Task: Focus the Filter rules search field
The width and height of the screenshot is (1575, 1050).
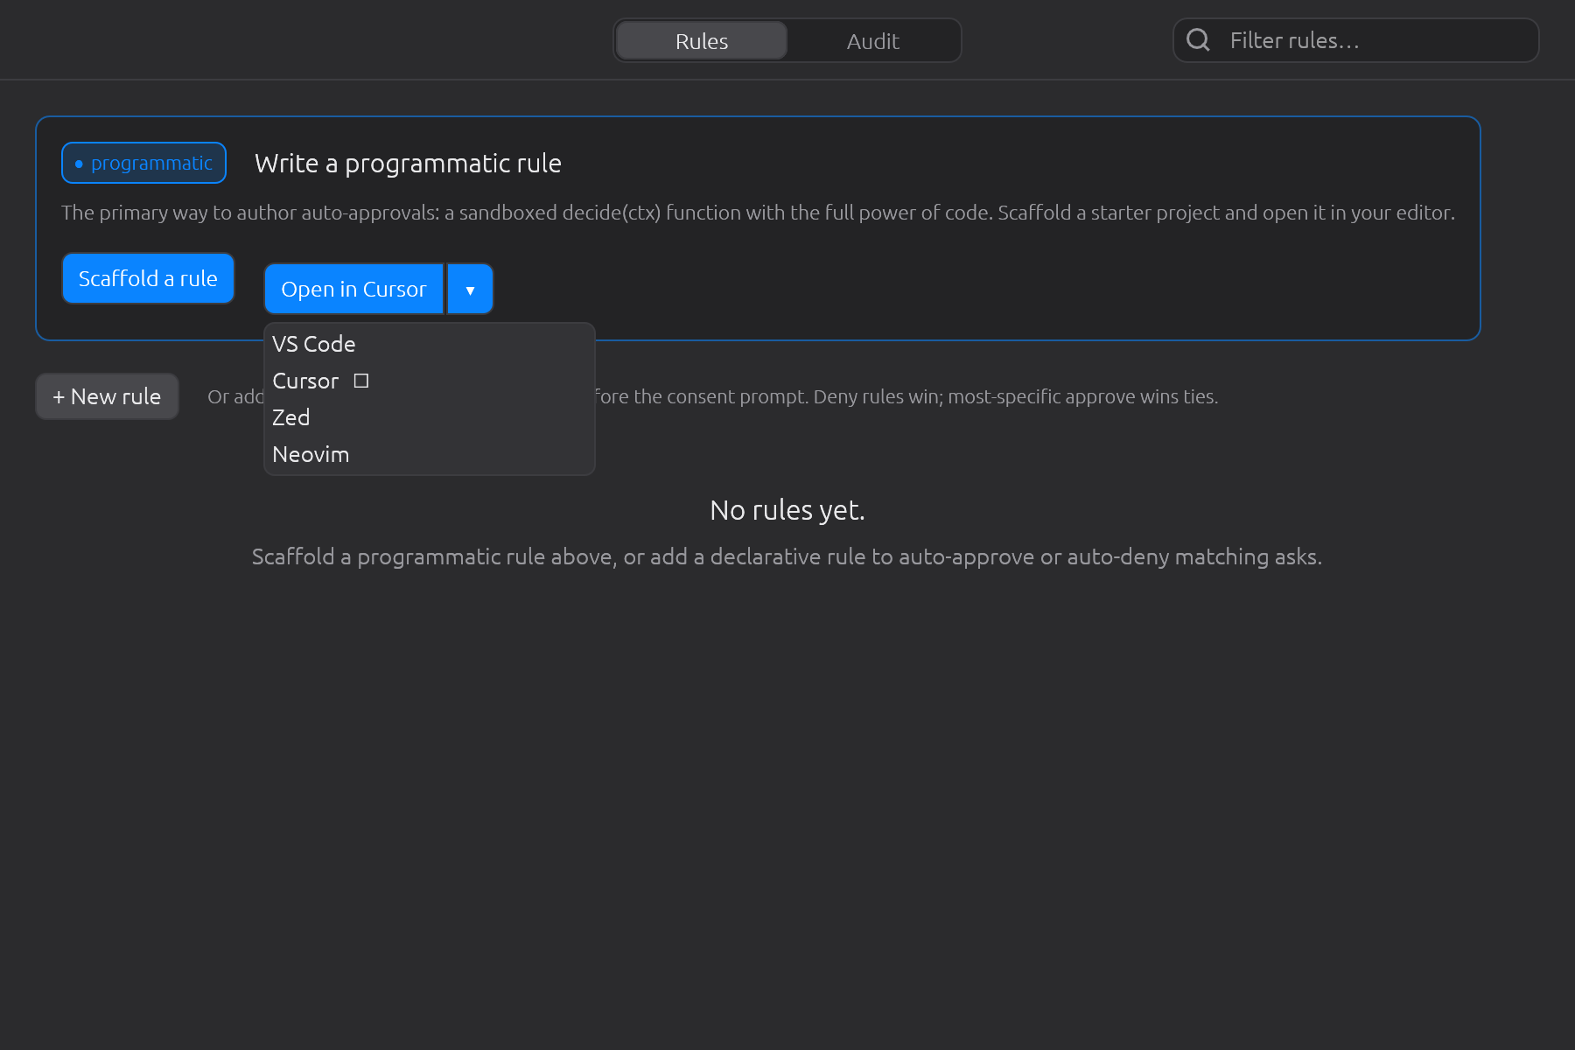Action: (x=1355, y=40)
